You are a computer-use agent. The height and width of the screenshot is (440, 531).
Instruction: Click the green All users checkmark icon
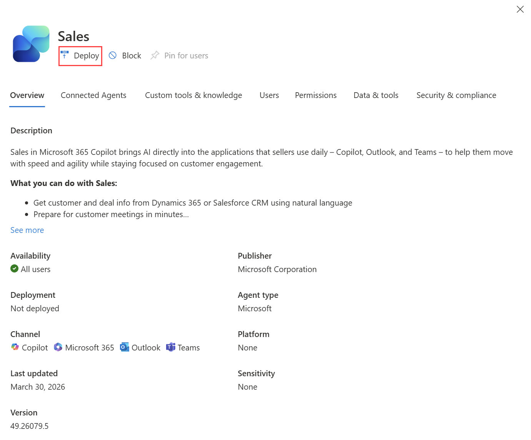tap(15, 269)
